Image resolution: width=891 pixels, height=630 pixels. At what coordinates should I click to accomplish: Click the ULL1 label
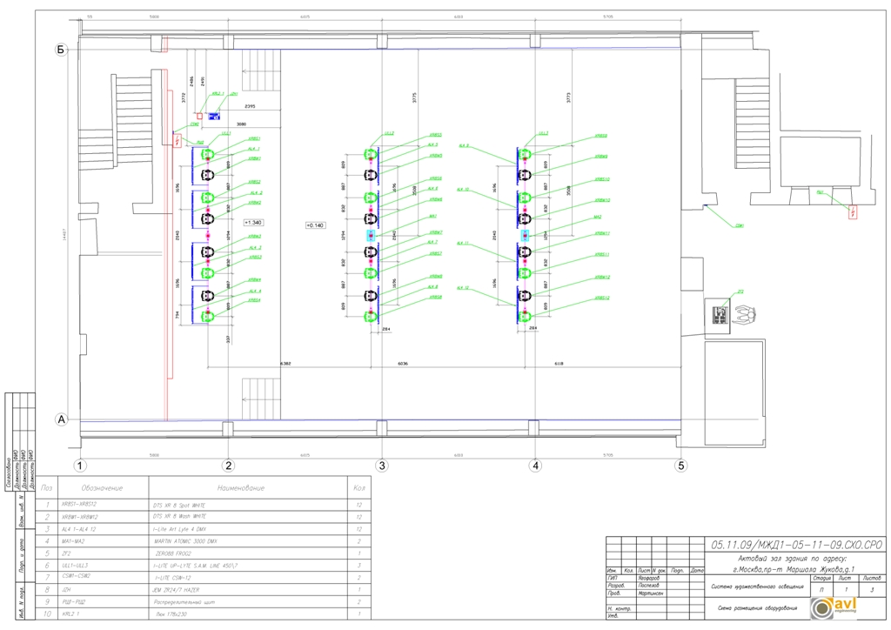pos(225,133)
